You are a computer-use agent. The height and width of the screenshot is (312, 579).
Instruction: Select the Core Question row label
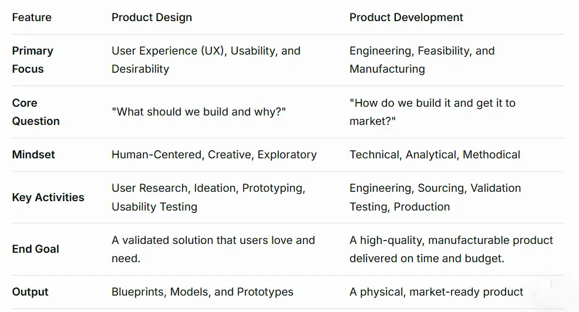36,112
